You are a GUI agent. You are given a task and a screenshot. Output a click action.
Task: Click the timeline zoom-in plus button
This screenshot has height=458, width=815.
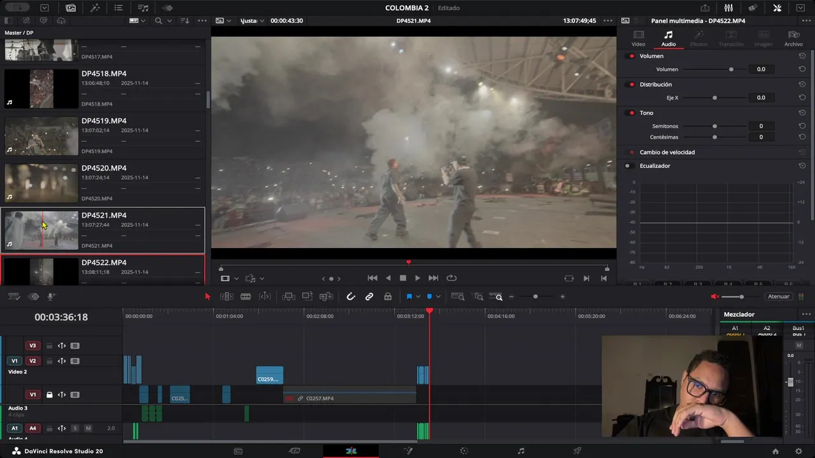point(562,296)
